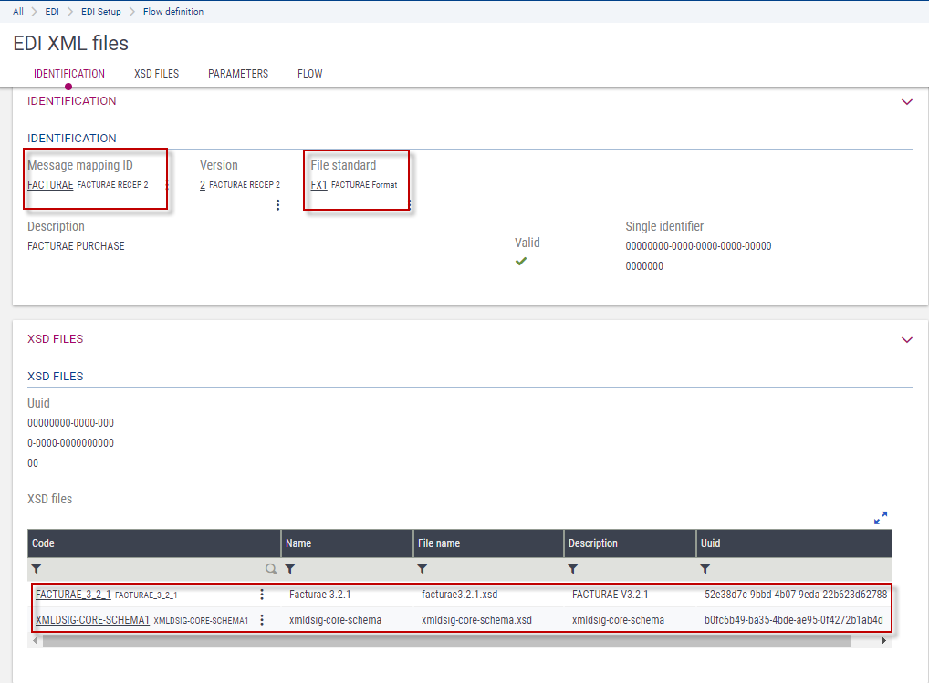Open three-dot menu for XMLDSIG-CORE-SCHEMA1 row
This screenshot has width=929, height=683.
coord(262,620)
